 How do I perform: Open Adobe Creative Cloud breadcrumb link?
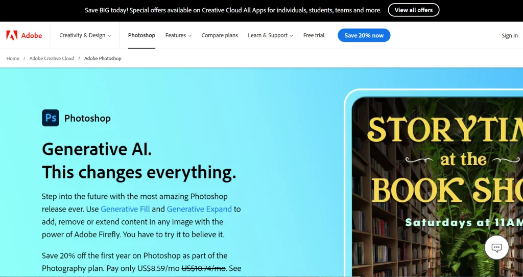click(x=52, y=58)
